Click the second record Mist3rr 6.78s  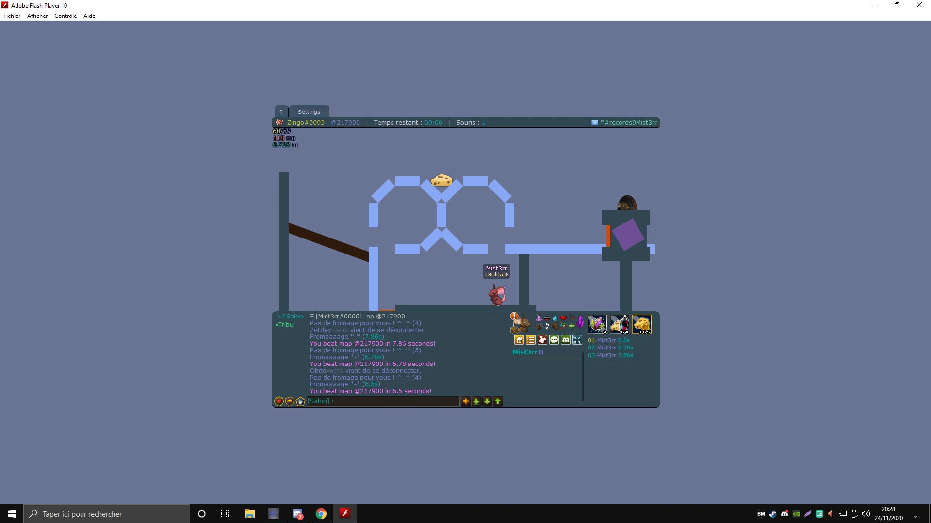click(x=610, y=348)
